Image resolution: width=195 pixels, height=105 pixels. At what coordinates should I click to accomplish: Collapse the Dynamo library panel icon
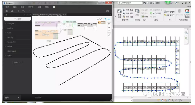point(30,15)
